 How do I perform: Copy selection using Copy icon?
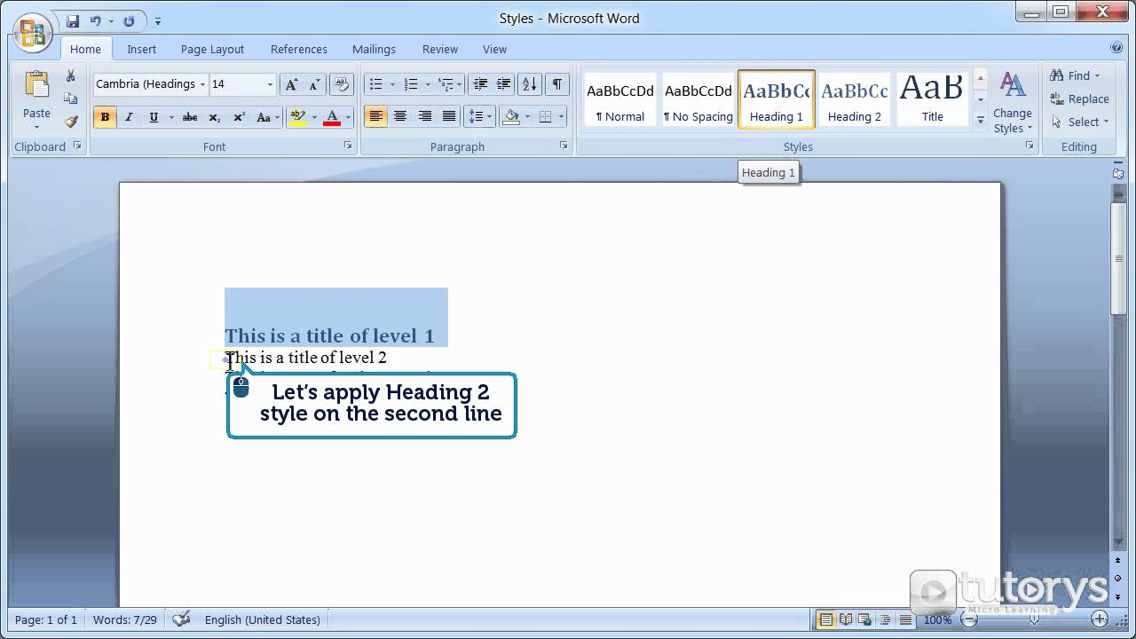click(71, 99)
